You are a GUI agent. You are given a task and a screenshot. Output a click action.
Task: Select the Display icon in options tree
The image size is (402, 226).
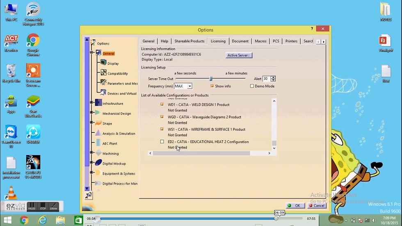click(103, 62)
